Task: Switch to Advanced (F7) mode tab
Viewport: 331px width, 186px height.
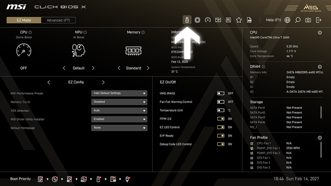Action: point(59,20)
